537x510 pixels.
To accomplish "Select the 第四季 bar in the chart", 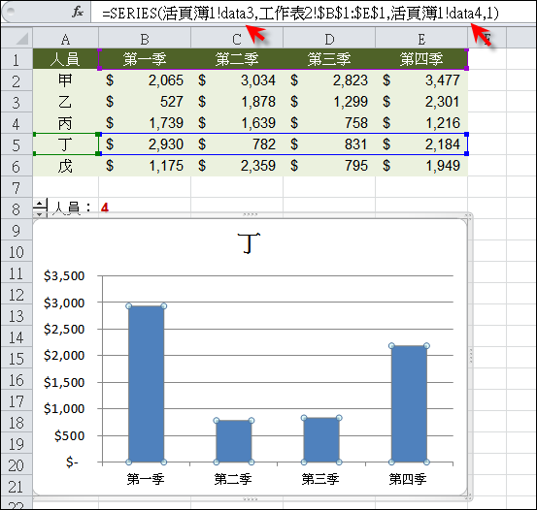I will point(409,404).
